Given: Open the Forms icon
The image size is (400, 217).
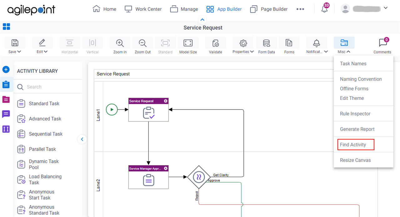Looking at the screenshot, I should 289,43.
